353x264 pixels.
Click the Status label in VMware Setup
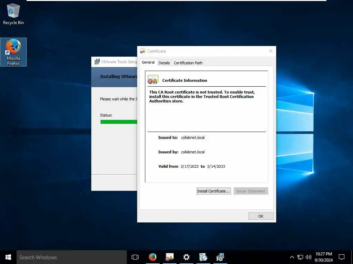point(106,115)
